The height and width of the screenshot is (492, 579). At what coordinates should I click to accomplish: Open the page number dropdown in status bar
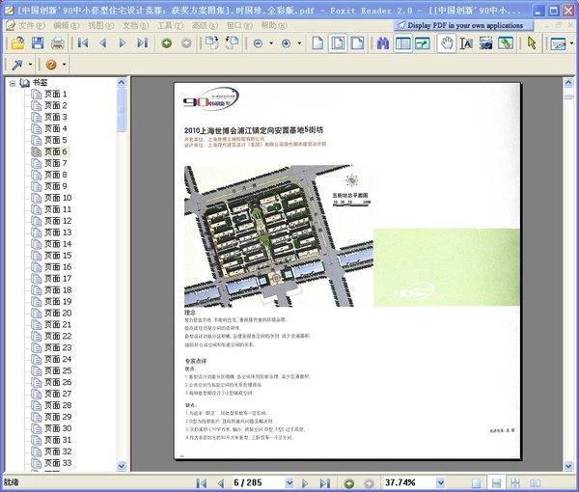(x=289, y=481)
